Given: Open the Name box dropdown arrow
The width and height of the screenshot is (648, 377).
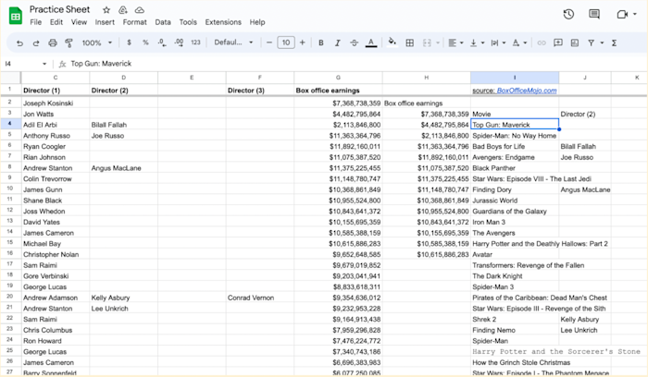Looking at the screenshot, I should click(44, 64).
